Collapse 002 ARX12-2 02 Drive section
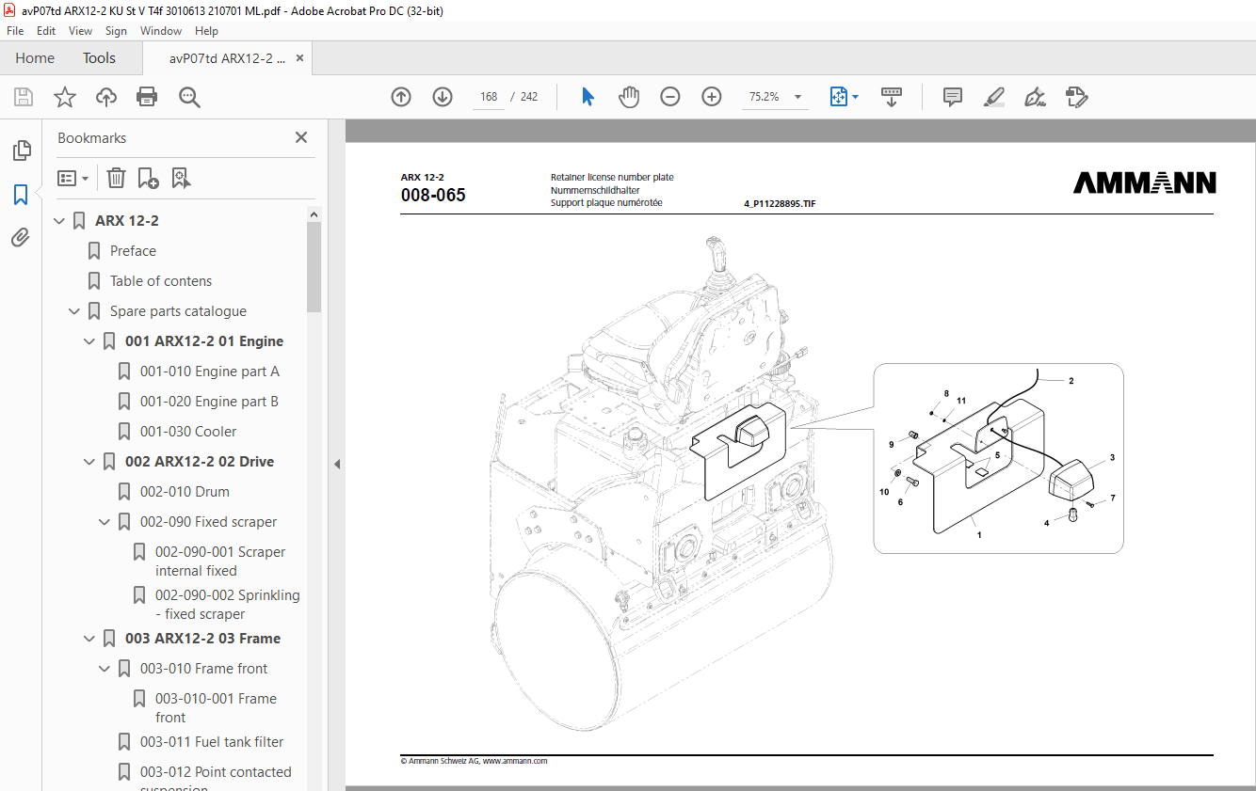1256x791 pixels. point(89,462)
